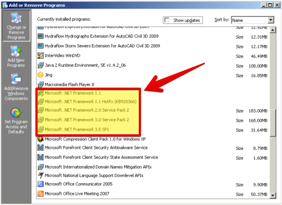Open Add New Programs panel
282x205 pixels.
pos(16,56)
